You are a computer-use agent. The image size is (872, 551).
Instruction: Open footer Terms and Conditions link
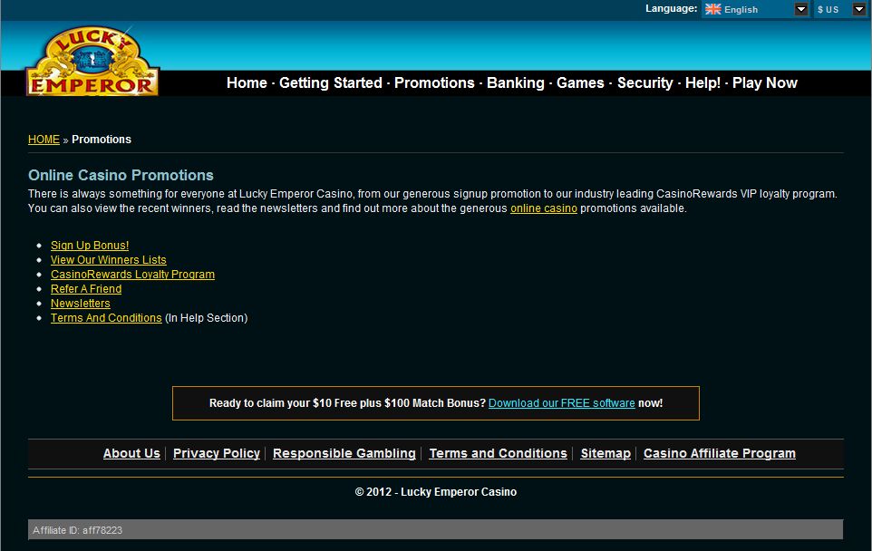tap(499, 453)
